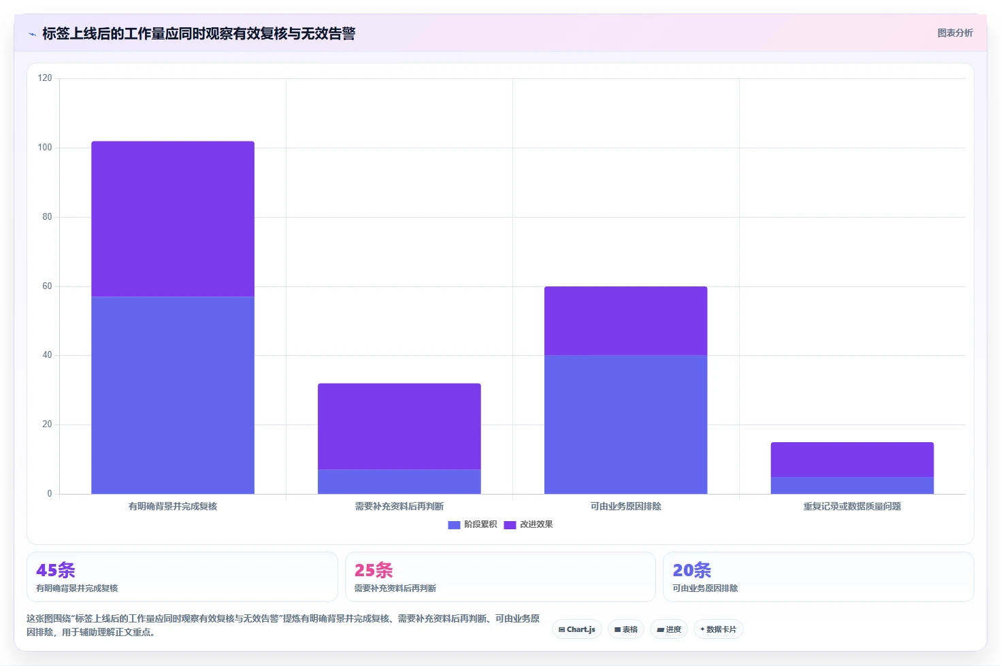
Task: Toggle the 改进效果 legend swatch
Action: [510, 525]
